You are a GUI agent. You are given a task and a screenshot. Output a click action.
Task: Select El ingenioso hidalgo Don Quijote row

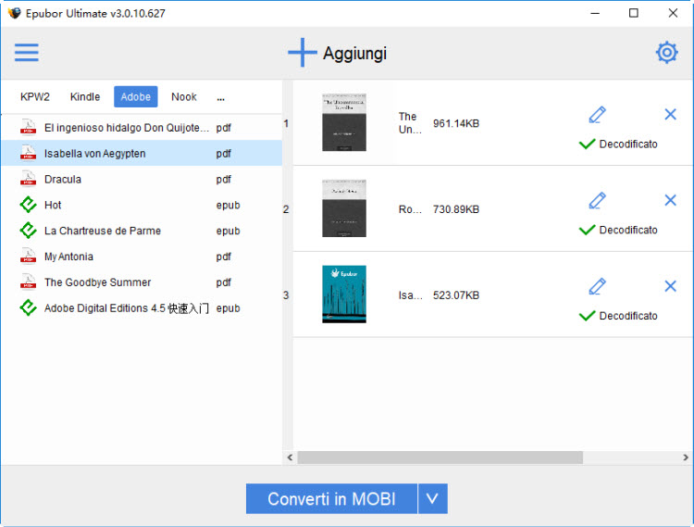[x=142, y=128]
